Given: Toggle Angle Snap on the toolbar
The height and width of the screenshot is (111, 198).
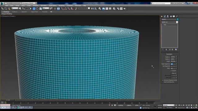Looking at the screenshot, I should click(66, 9).
